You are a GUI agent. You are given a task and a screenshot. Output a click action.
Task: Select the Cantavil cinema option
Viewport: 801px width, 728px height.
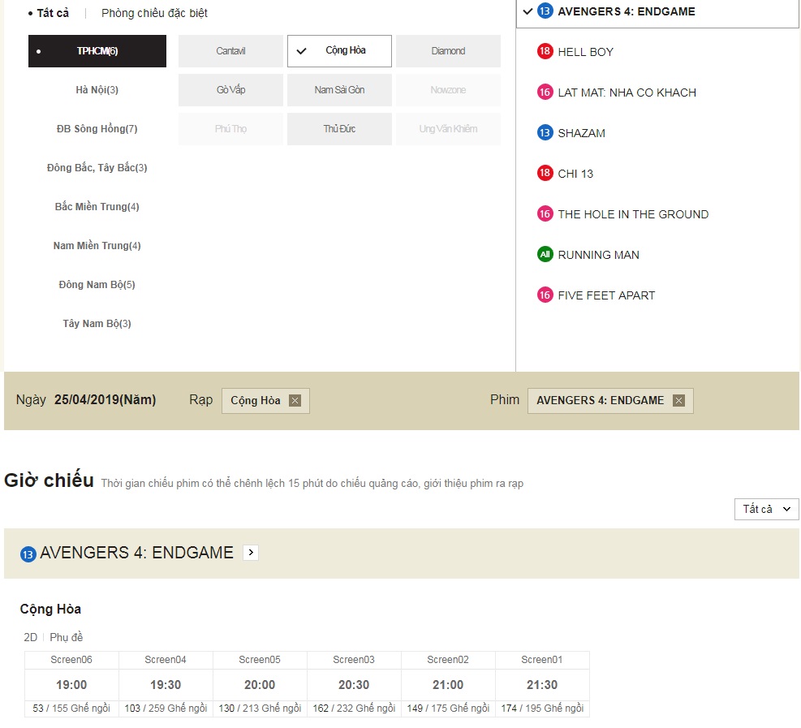coord(230,51)
